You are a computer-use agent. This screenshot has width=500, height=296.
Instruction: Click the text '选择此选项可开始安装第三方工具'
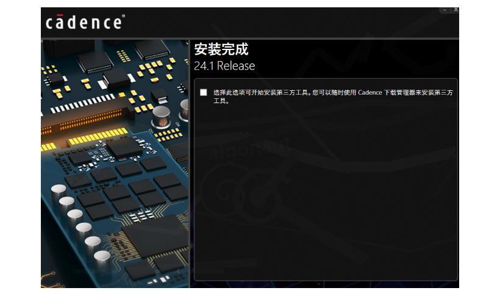tap(261, 93)
